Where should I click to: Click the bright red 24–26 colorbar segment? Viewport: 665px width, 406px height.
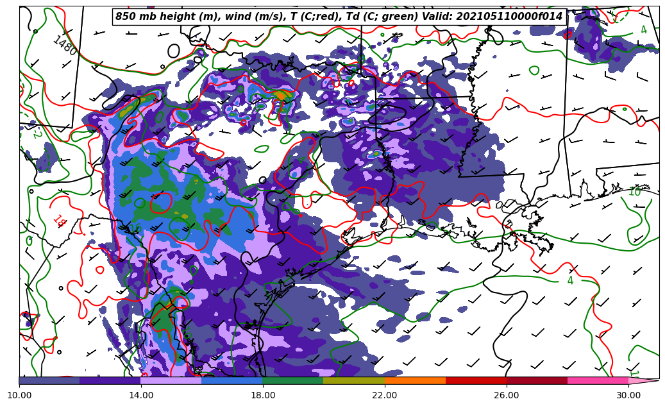[x=476, y=380]
